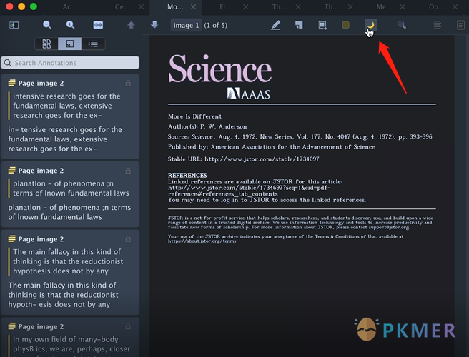Go to previous page with up arrow
The height and width of the screenshot is (357, 469).
pyautogui.click(x=131, y=25)
